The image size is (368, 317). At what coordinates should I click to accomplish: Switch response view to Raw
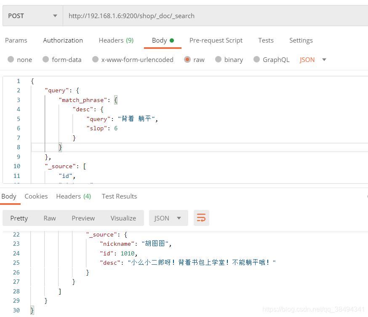pyautogui.click(x=50, y=218)
